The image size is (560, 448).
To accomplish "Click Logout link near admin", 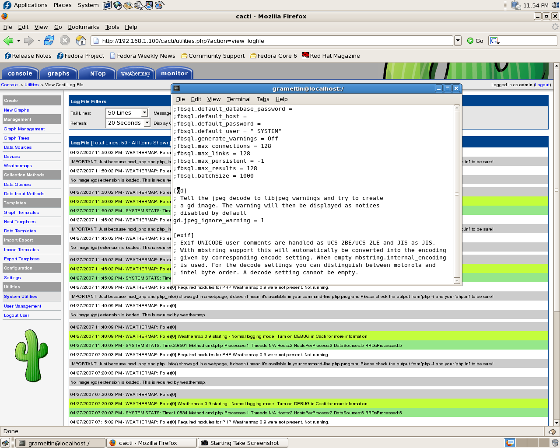I will pyautogui.click(x=542, y=85).
